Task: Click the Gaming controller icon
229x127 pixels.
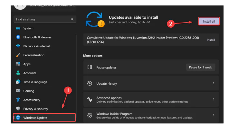Action: (18, 91)
